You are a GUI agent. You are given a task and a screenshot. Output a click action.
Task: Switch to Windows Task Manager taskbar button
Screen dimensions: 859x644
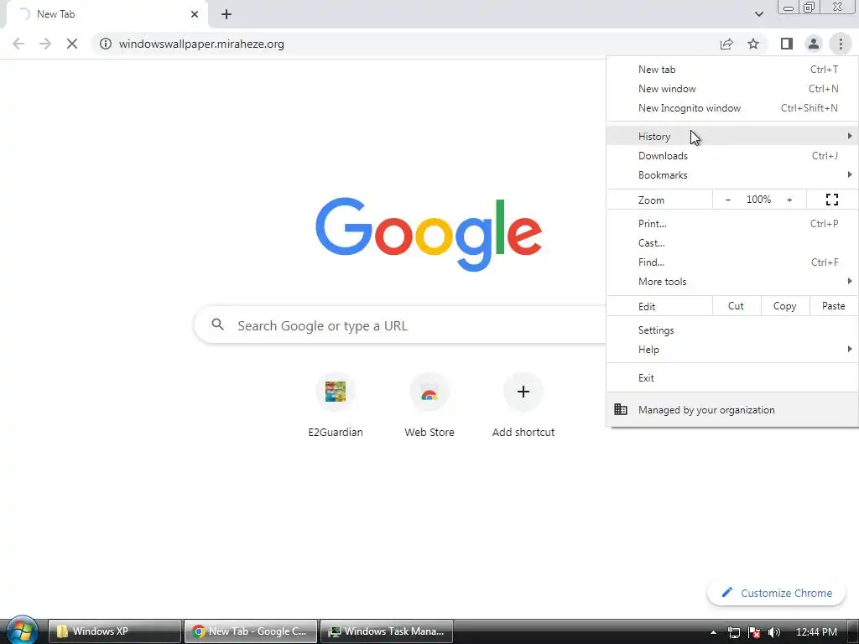tap(386, 631)
